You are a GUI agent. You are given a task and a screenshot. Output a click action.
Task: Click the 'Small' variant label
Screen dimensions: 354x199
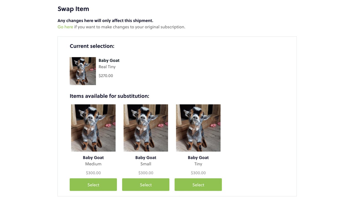[x=146, y=164]
